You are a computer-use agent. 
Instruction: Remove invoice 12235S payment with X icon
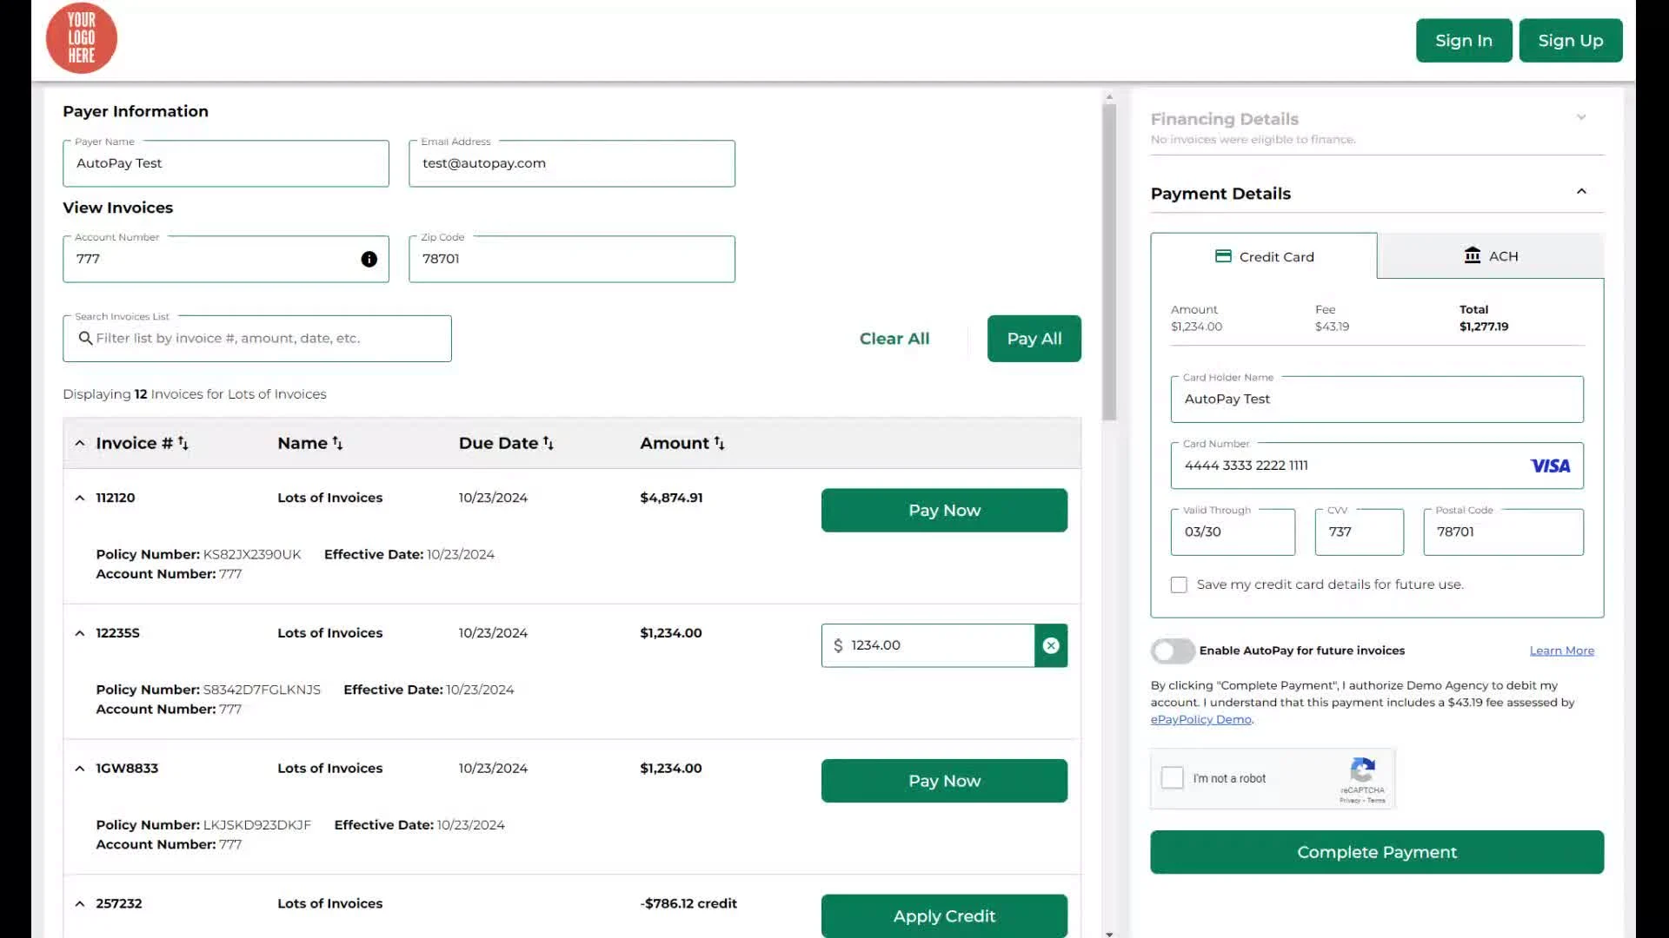pos(1050,645)
